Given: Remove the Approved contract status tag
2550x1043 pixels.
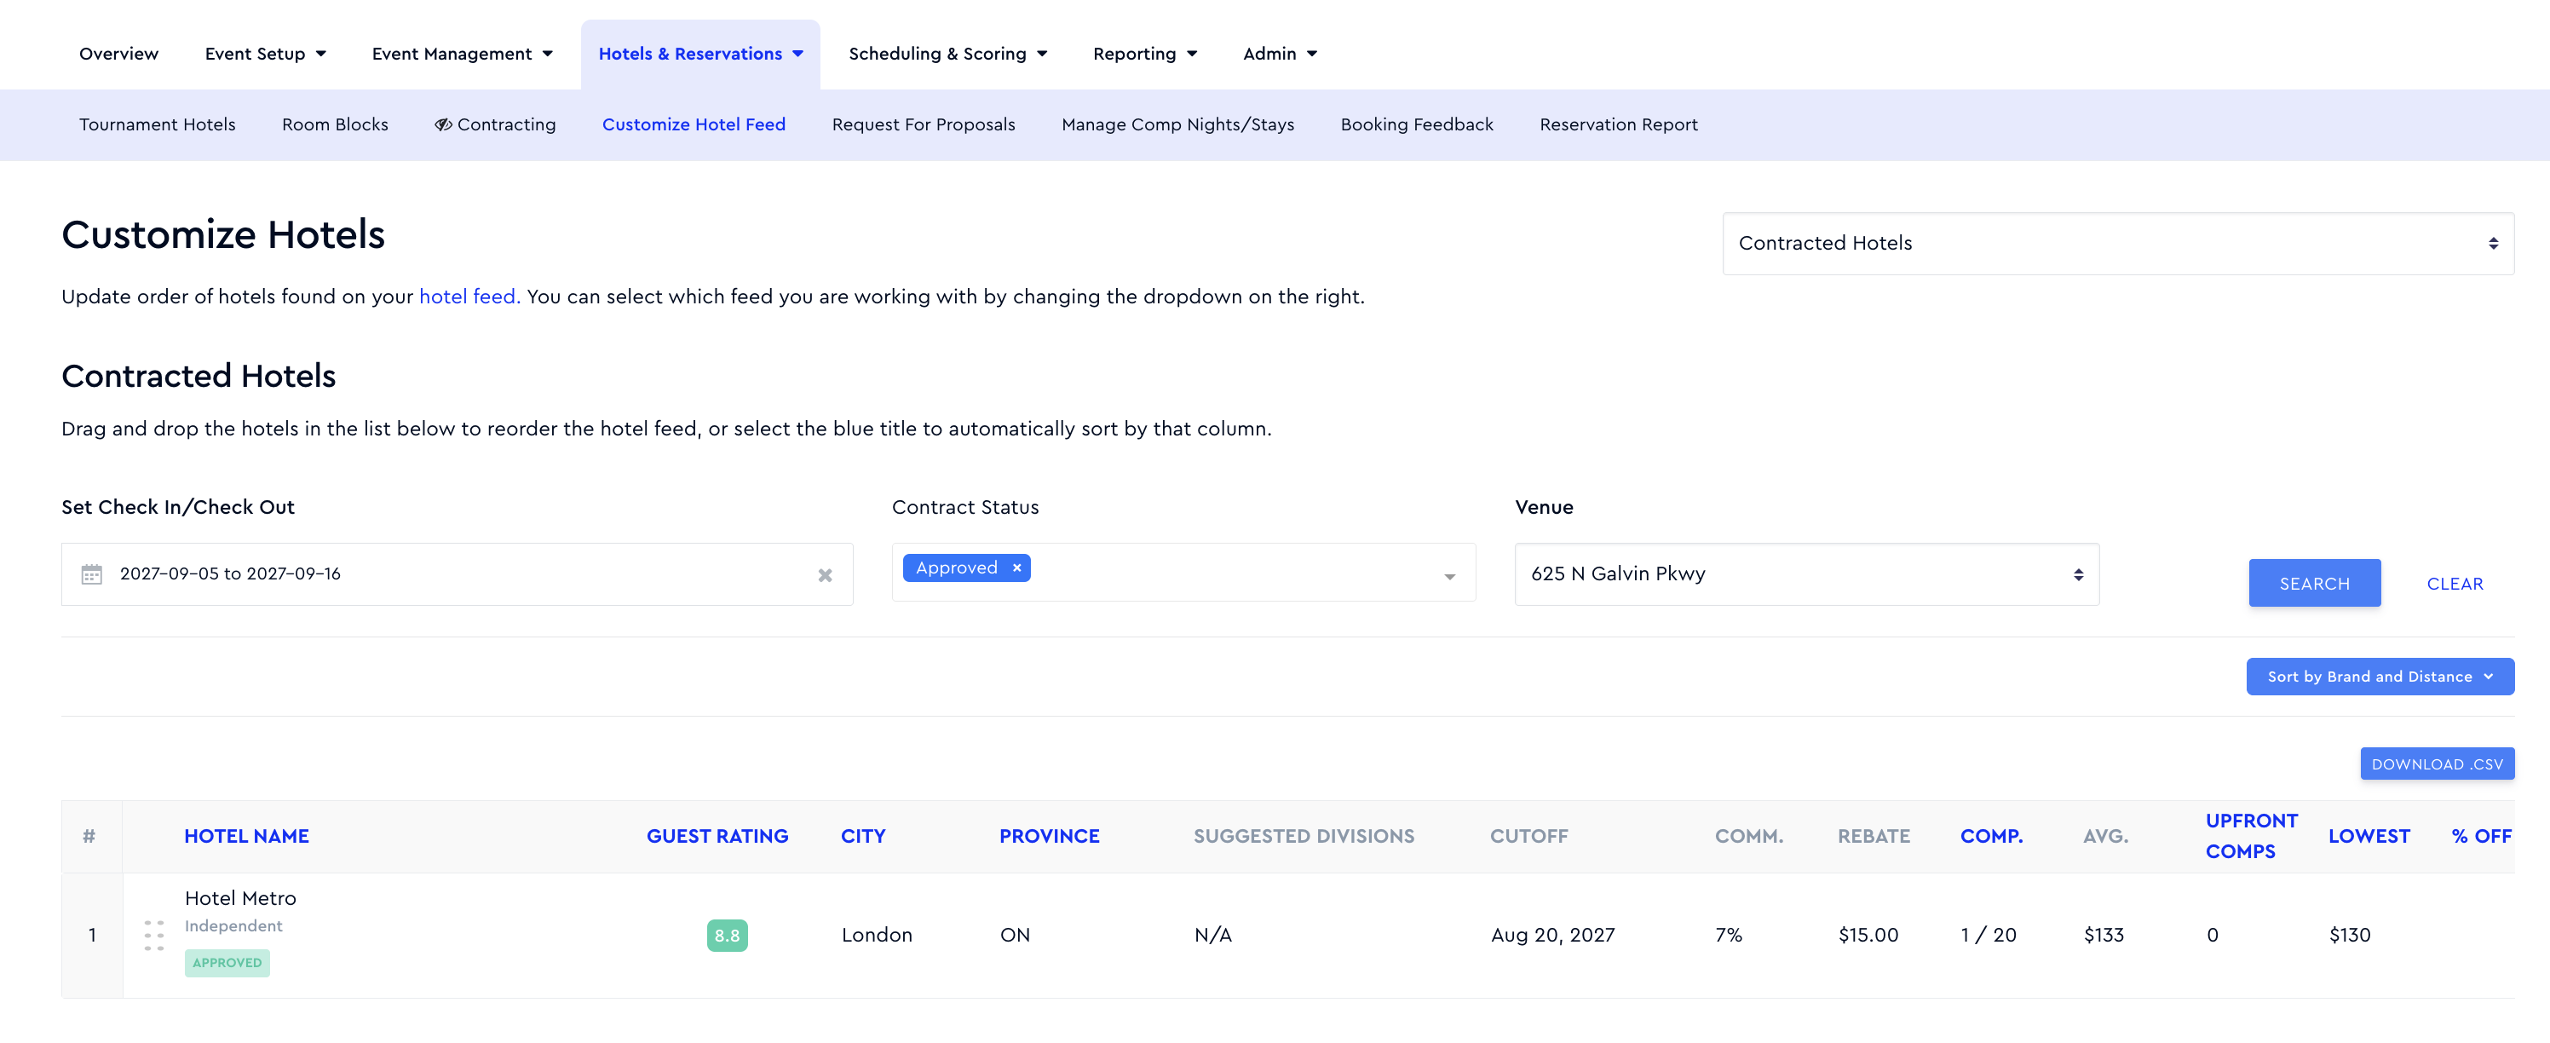Looking at the screenshot, I should pyautogui.click(x=1016, y=568).
